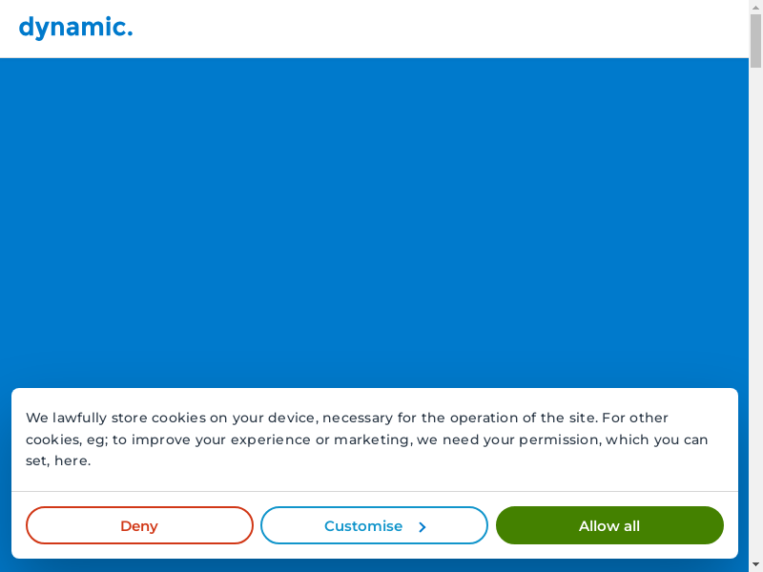This screenshot has height=572, width=763.
Task: Accept cookies with Allow all
Action: pos(609,525)
